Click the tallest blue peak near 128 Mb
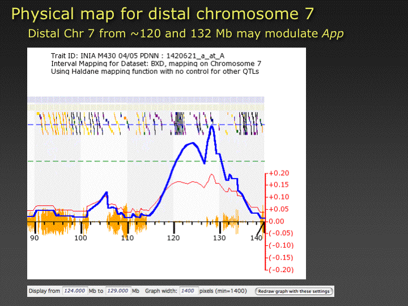 (x=212, y=127)
